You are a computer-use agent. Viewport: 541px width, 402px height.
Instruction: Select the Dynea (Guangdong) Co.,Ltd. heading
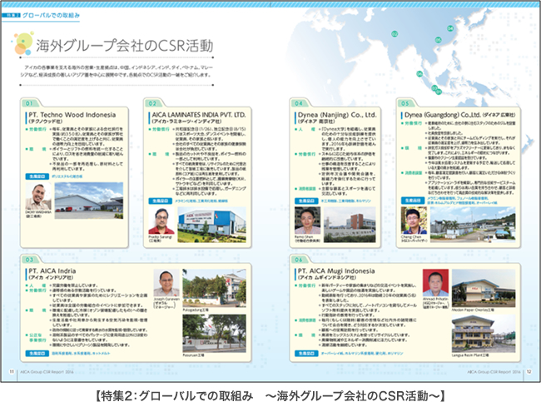click(x=442, y=115)
